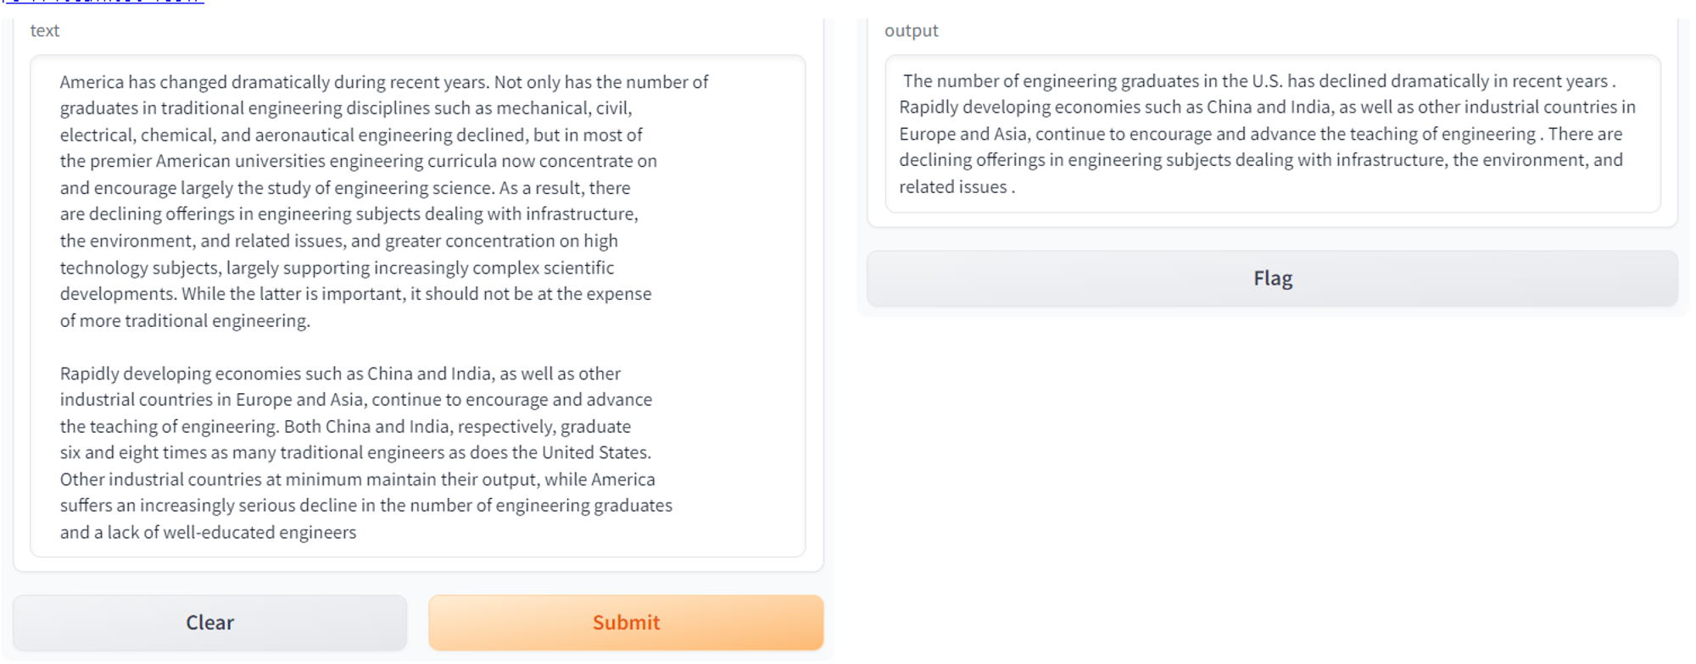Place cursor on the word 'America' in the first line
This screenshot has width=1696, height=664.
[92, 82]
